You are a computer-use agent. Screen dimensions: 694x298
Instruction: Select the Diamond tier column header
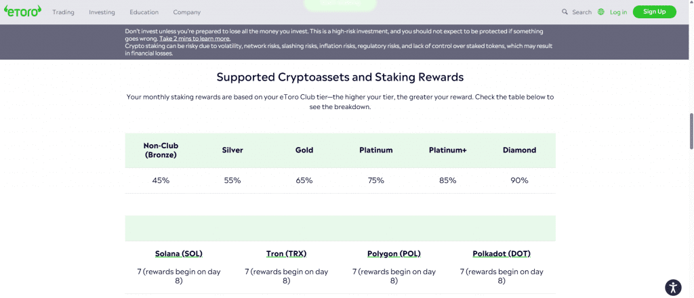point(520,150)
